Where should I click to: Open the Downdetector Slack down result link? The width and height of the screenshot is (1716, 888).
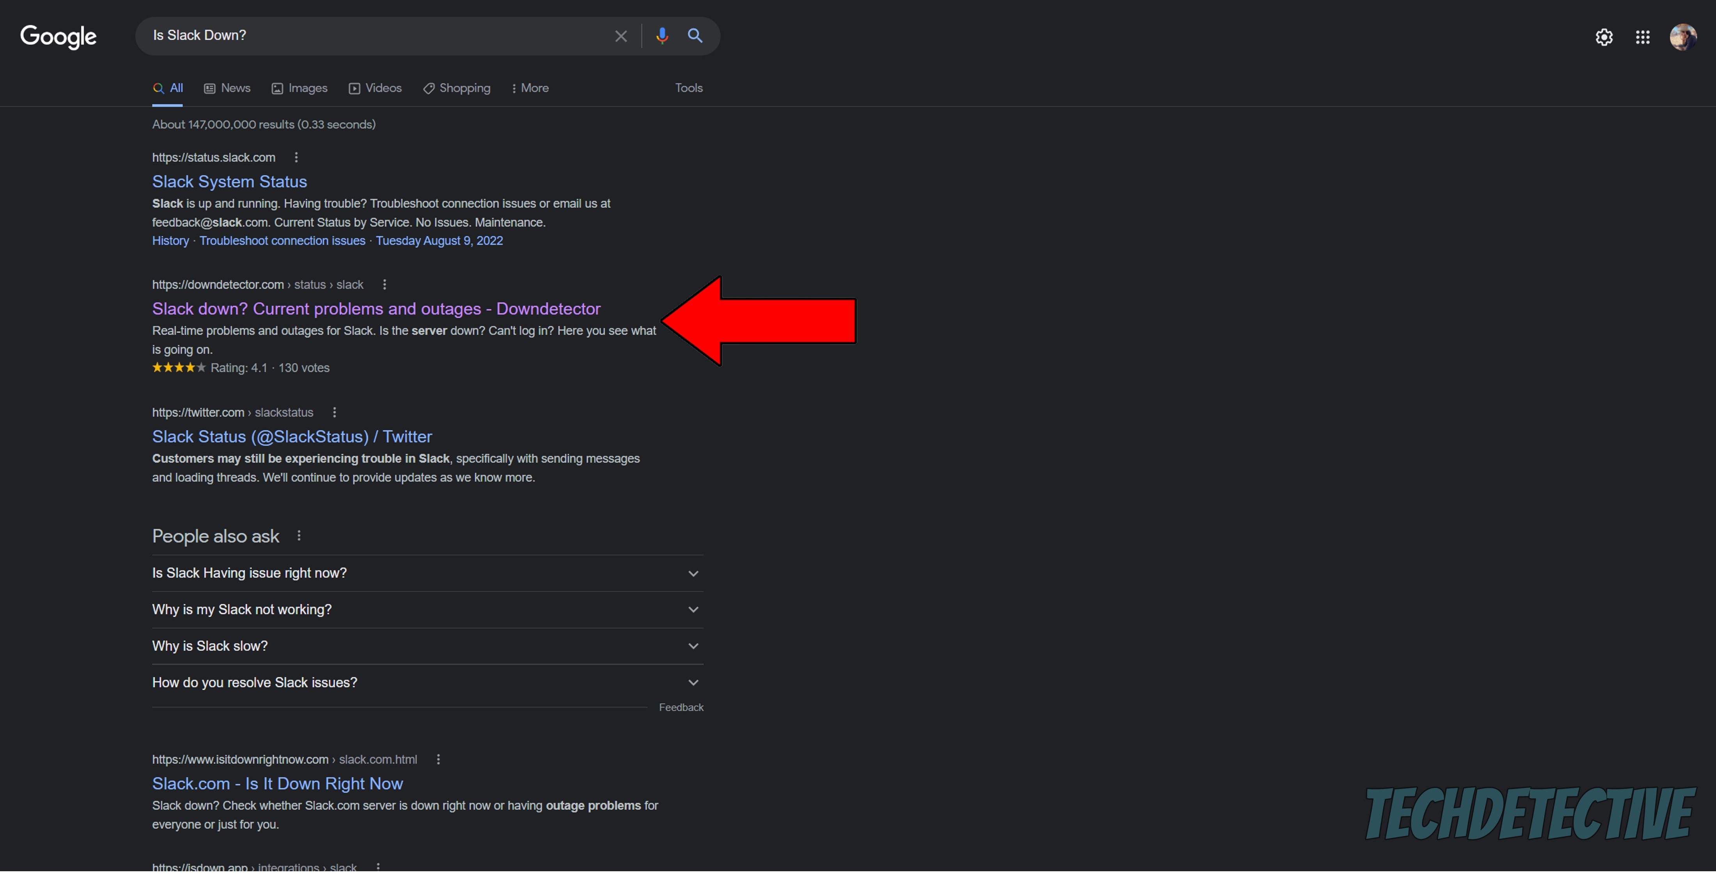pyautogui.click(x=376, y=309)
